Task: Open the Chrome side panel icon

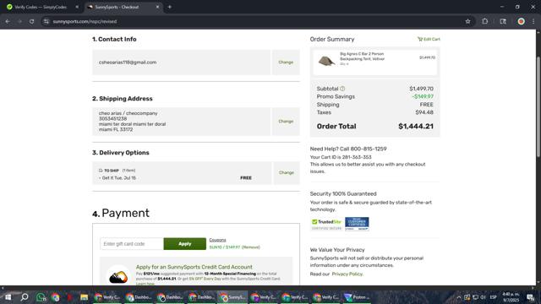Action: pos(503,21)
